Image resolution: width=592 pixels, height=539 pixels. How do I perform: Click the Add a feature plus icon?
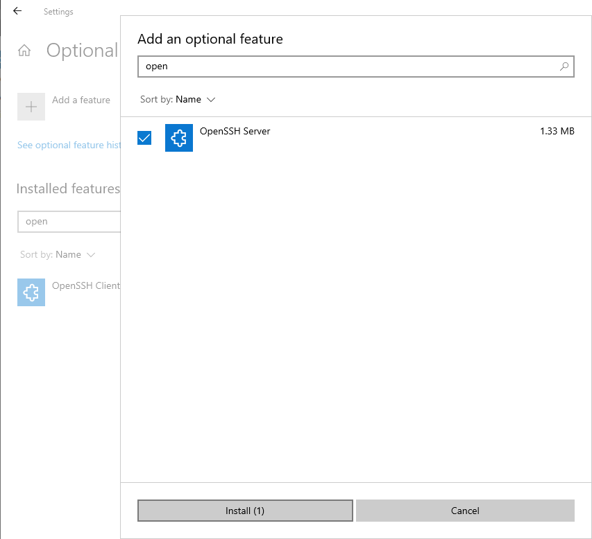click(x=31, y=107)
